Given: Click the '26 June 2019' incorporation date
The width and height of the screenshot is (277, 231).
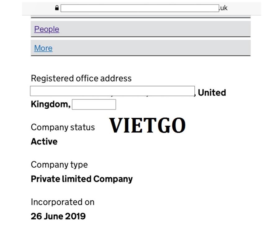Looking at the screenshot, I should (58, 216).
